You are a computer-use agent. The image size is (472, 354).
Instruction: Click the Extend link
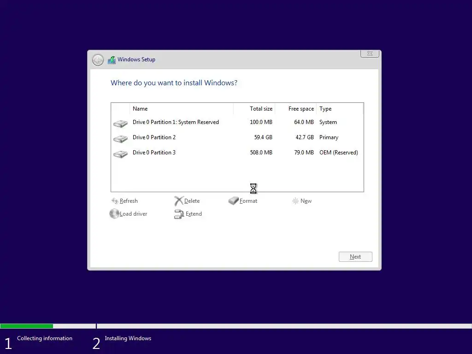coord(194,214)
